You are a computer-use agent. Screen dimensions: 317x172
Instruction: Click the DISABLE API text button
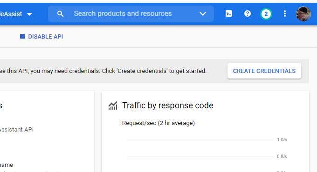click(x=46, y=37)
